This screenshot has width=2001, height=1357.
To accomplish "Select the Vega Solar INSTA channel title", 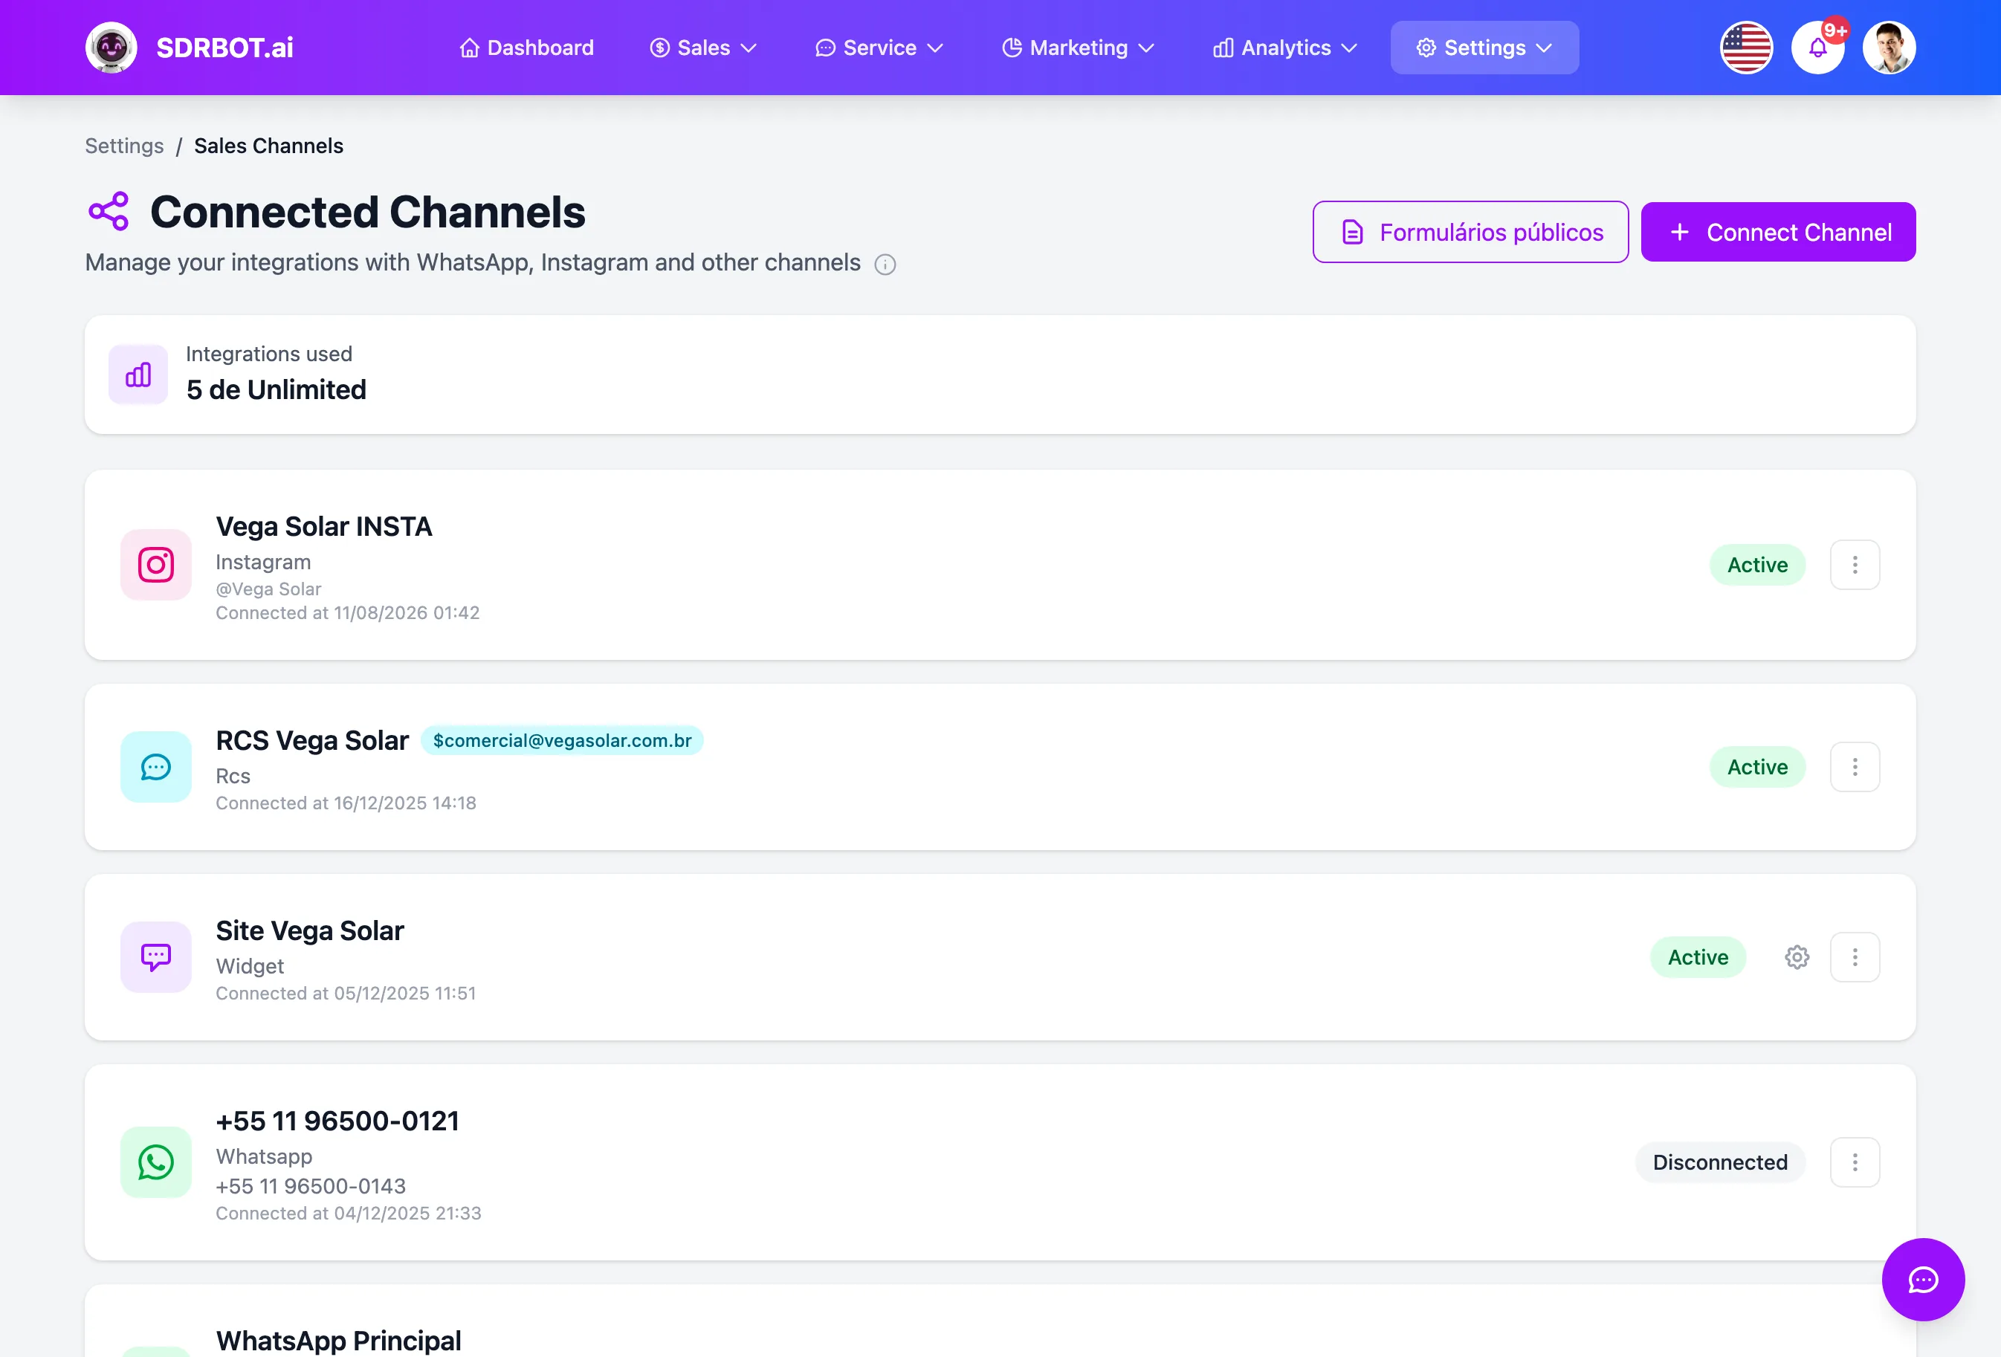I will click(x=324, y=526).
